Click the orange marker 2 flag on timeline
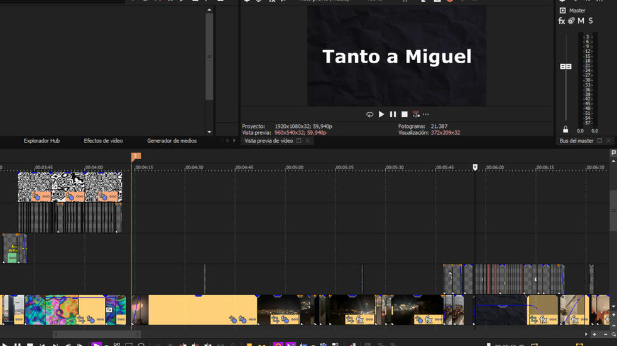617x346 pixels. [x=135, y=157]
